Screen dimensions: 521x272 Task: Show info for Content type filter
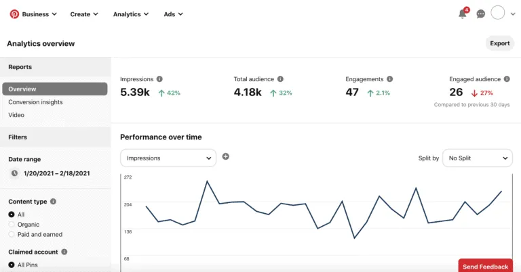point(53,202)
